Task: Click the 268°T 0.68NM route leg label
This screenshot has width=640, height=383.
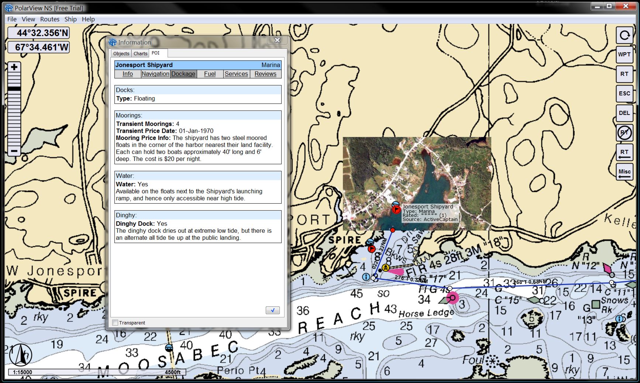Action: click(530, 282)
